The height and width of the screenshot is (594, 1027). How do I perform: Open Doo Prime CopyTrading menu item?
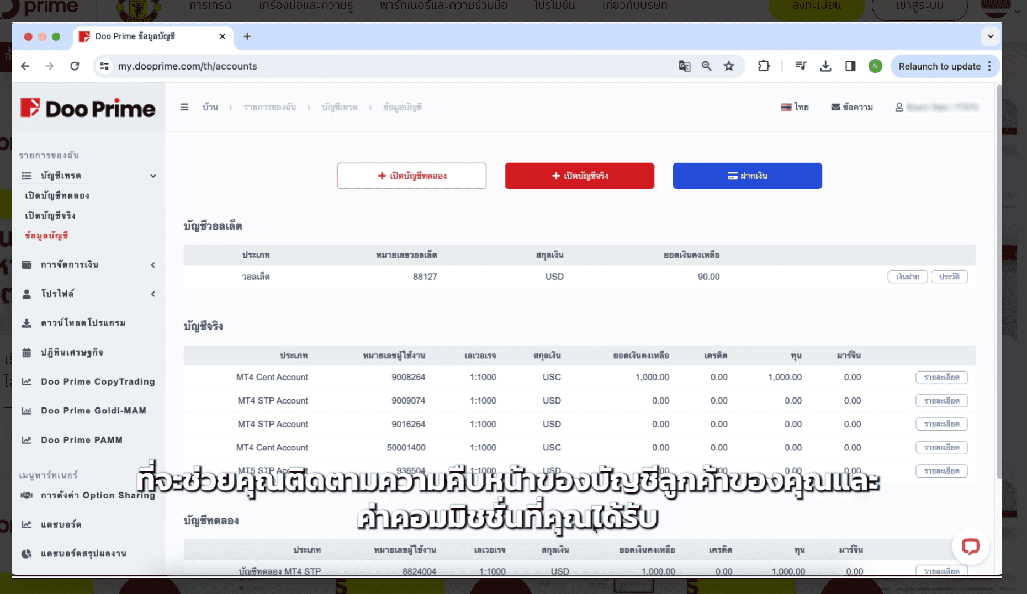pos(97,381)
